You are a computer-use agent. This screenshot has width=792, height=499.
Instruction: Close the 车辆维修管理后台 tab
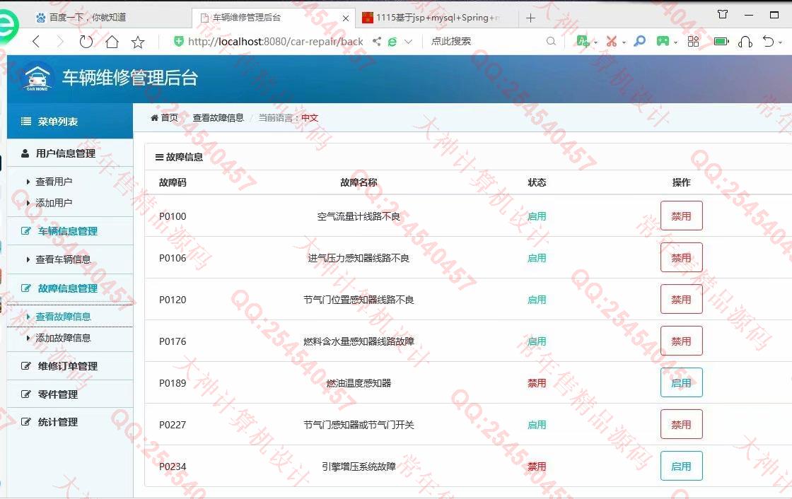coord(346,18)
